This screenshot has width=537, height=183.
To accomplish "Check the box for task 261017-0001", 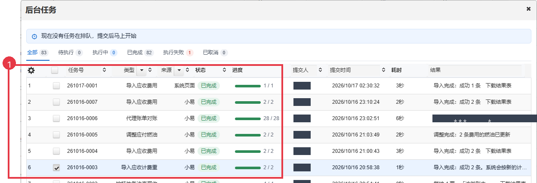I will (56, 86).
